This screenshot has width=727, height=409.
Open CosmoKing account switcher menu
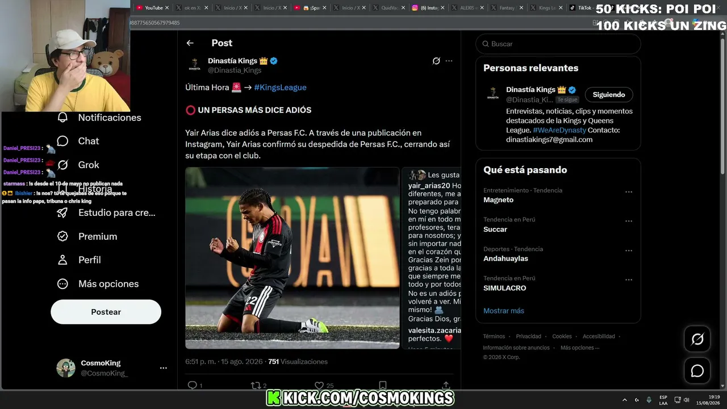tap(164, 368)
